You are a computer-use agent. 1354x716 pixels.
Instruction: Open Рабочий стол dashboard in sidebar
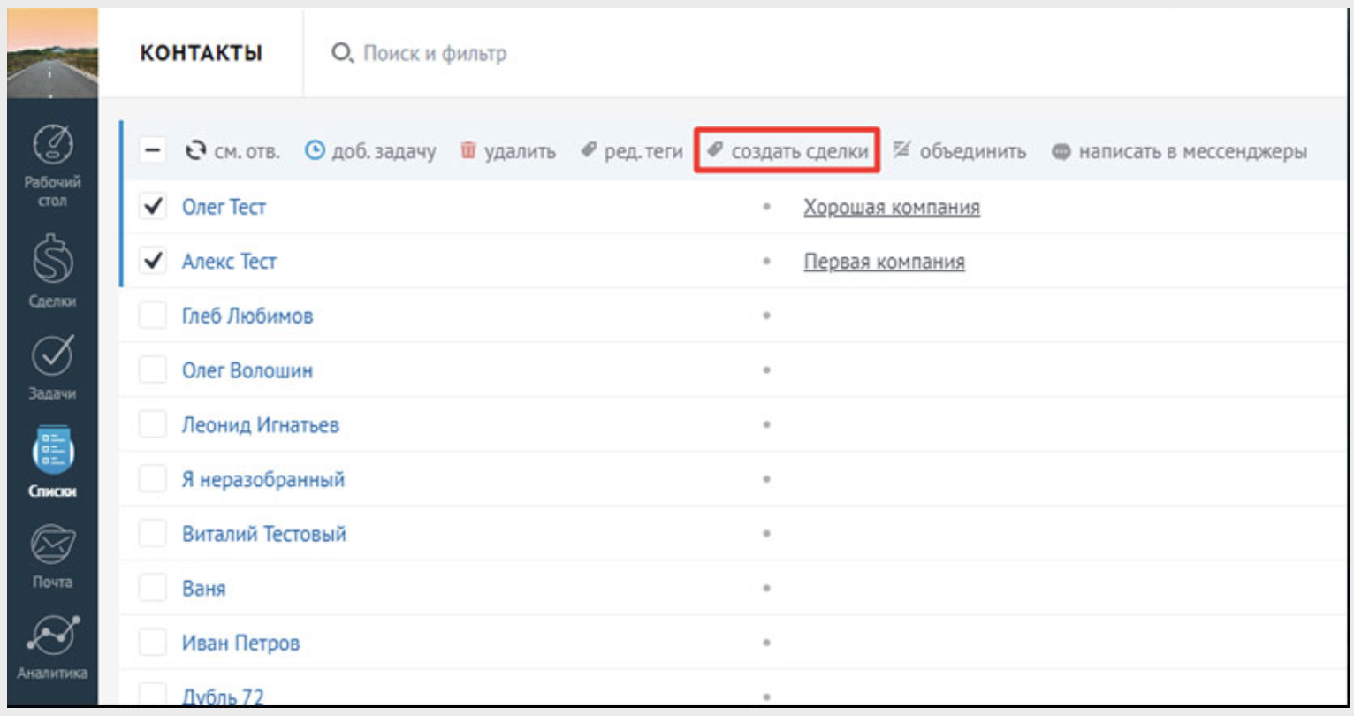point(52,165)
